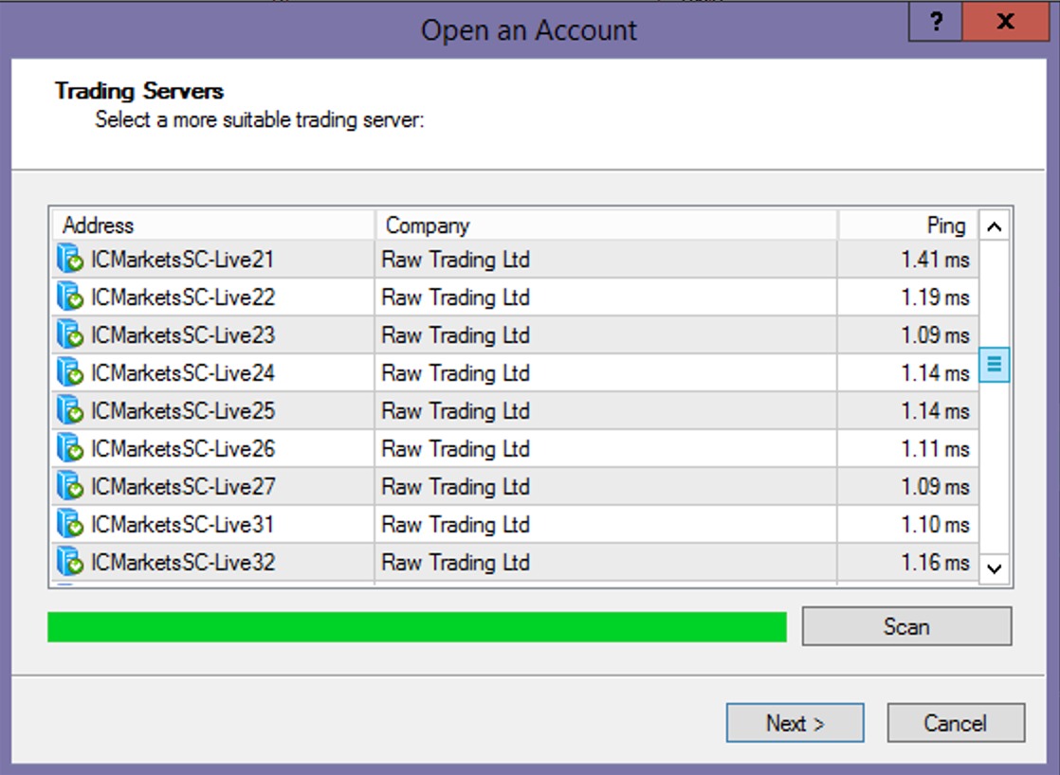Image resolution: width=1060 pixels, height=775 pixels.
Task: Pick the ICMarketsSC-Live32 server address
Action: [183, 562]
